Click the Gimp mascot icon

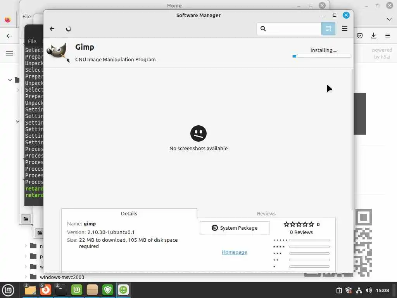click(59, 52)
